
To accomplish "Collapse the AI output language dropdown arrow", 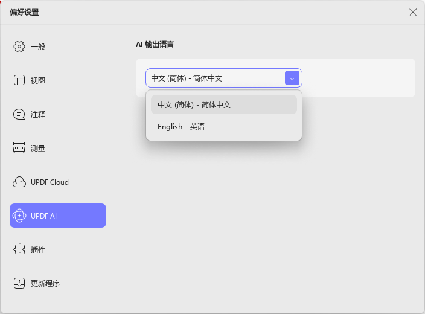I will click(292, 78).
